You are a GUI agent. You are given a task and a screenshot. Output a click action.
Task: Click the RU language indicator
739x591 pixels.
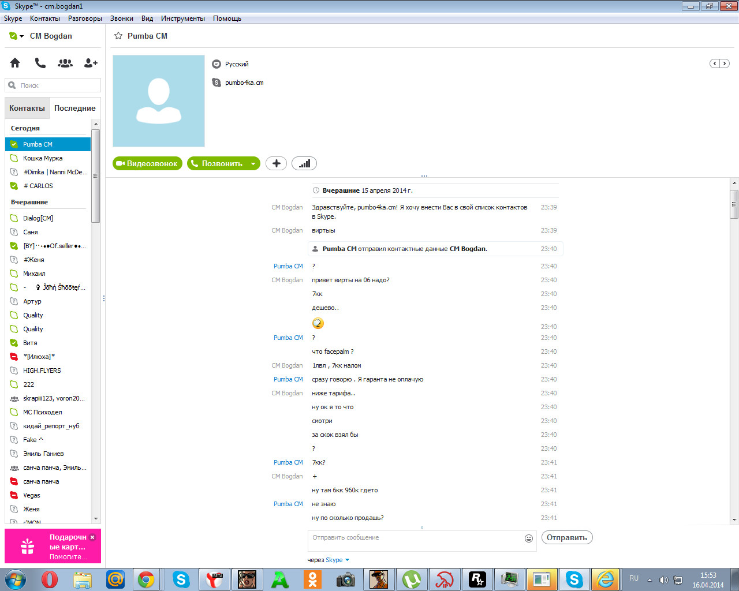coord(634,578)
